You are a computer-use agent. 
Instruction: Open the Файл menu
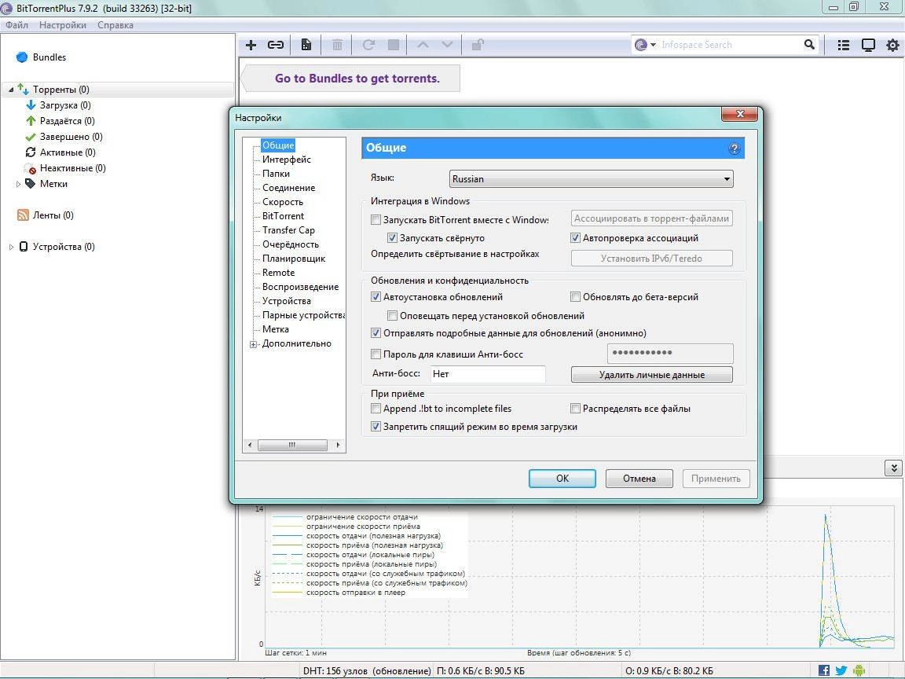coord(16,25)
